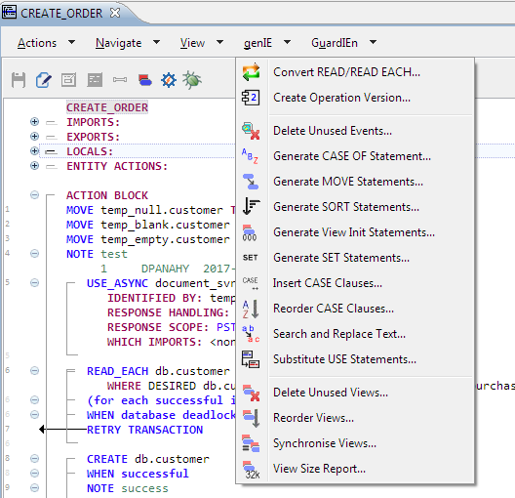Select the NOTE success statement
Screen dimensions: 515x498
point(128,488)
